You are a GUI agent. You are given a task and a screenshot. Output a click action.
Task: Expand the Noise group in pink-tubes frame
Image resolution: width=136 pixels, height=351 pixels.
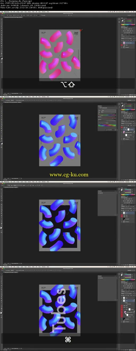coord(124,45)
